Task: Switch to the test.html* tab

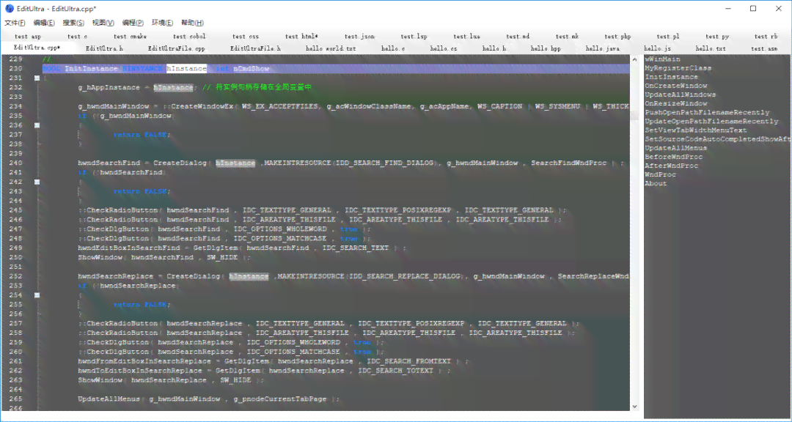Action: click(x=301, y=37)
